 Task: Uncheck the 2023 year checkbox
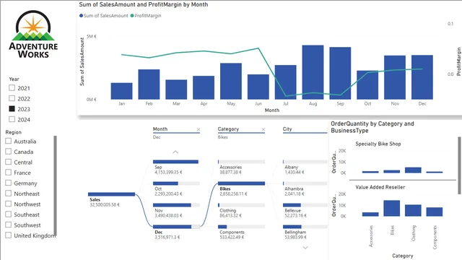point(12,109)
